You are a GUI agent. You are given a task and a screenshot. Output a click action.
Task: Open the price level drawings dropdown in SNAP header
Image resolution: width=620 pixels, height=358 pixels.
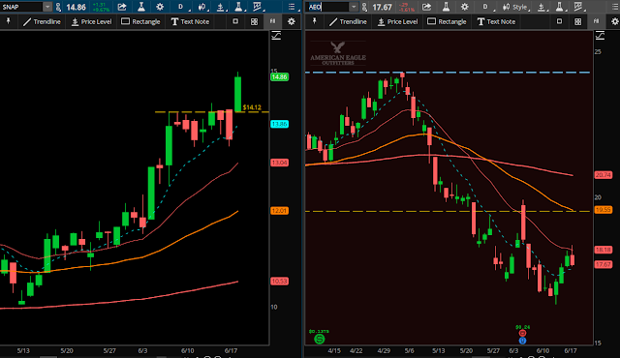point(221,7)
